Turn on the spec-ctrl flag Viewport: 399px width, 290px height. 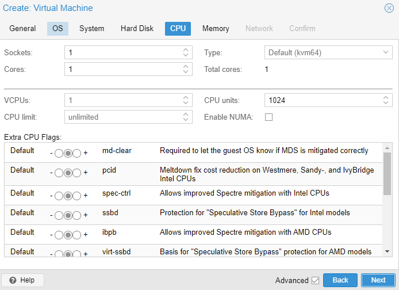[x=77, y=196]
